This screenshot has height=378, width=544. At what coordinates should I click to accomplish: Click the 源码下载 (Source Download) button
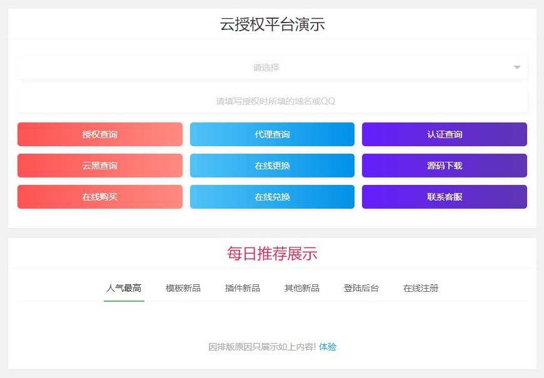[x=444, y=165]
